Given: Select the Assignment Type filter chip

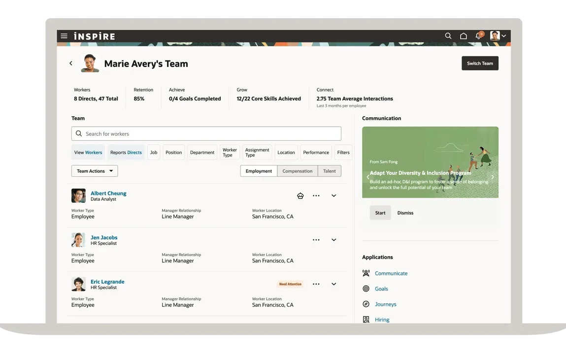Looking at the screenshot, I should point(257,152).
